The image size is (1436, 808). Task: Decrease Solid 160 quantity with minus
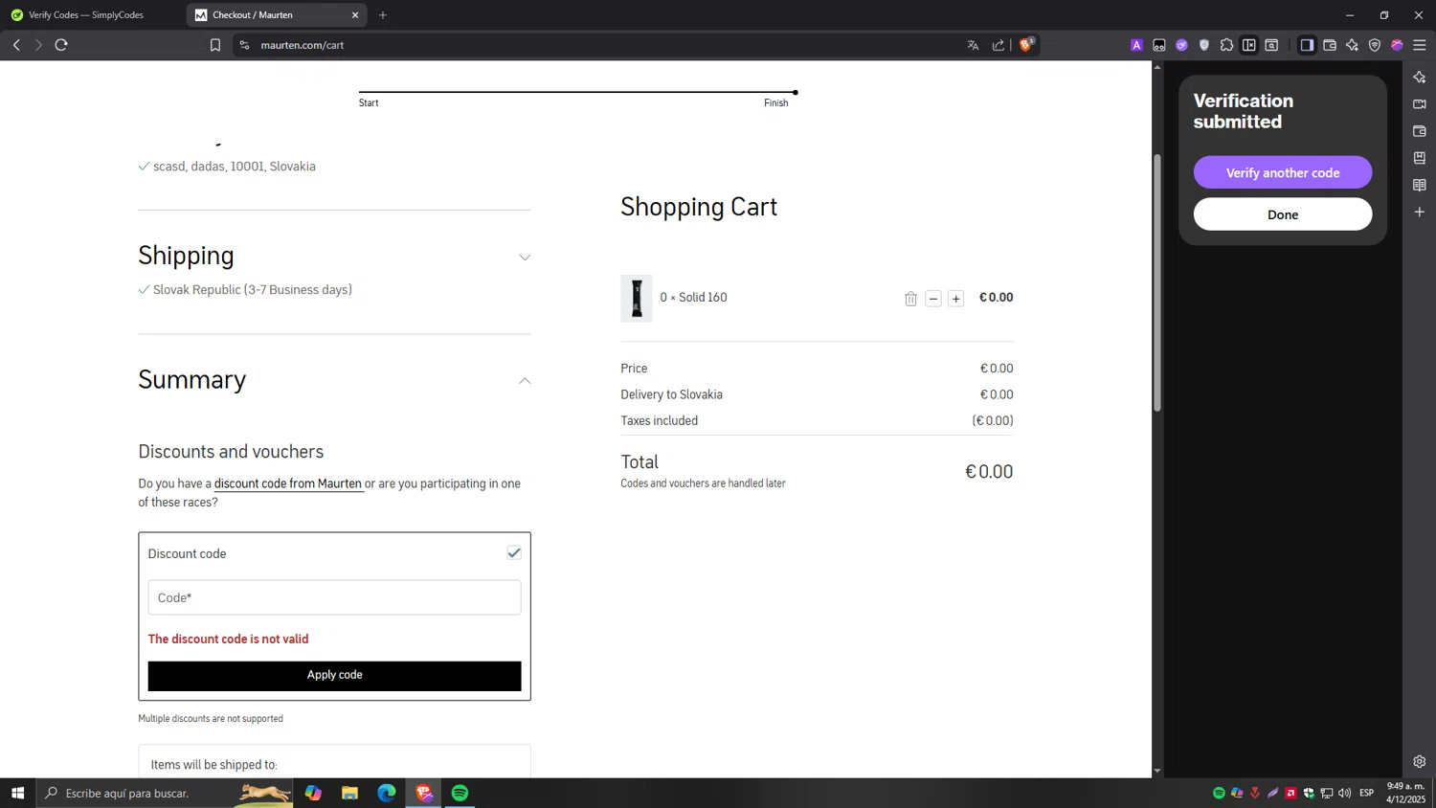933,299
